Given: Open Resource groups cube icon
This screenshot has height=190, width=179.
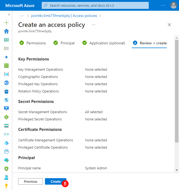Looking at the screenshot, I should click(x=6, y=74).
